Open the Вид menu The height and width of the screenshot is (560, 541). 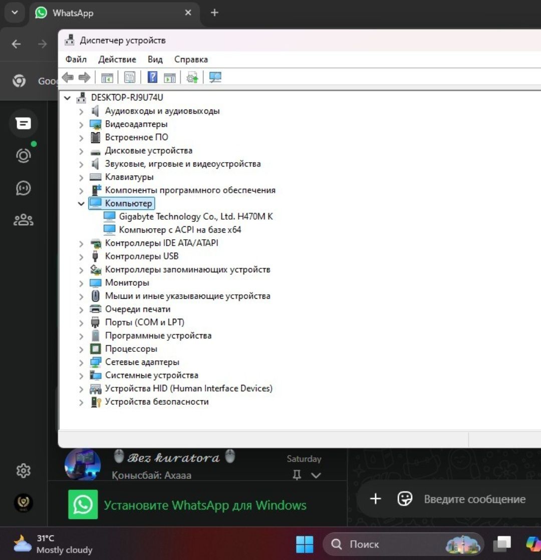[x=155, y=59]
